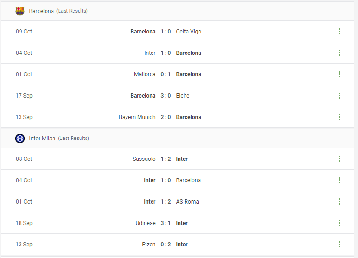Click bold Barcelona in the Bayern Munich row
Viewport: 358px width, 258px height.
click(189, 117)
